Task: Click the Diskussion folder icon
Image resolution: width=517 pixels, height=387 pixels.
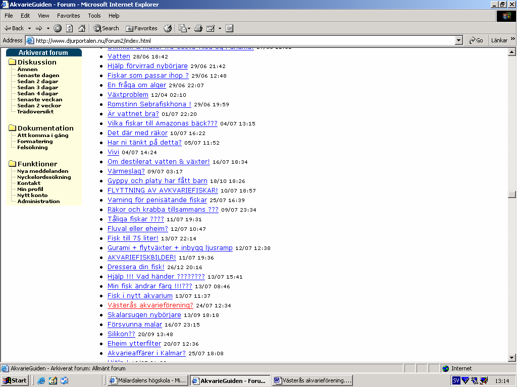Action: pyautogui.click(x=13, y=62)
